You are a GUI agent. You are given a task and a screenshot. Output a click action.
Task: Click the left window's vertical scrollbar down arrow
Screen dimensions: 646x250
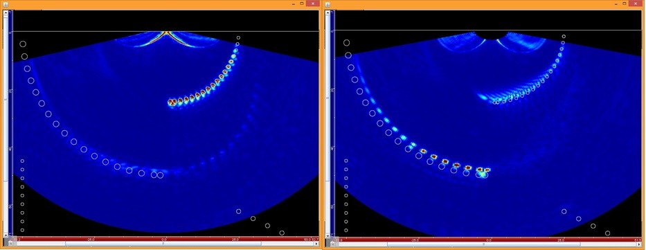6,235
